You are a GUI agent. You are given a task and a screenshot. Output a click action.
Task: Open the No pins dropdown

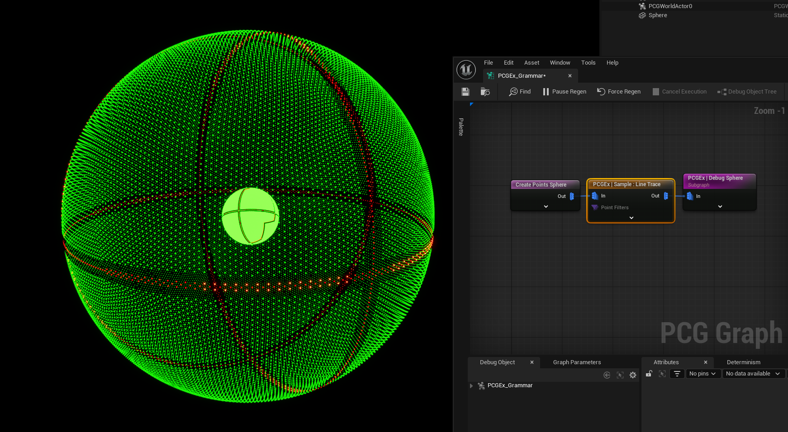(703, 374)
